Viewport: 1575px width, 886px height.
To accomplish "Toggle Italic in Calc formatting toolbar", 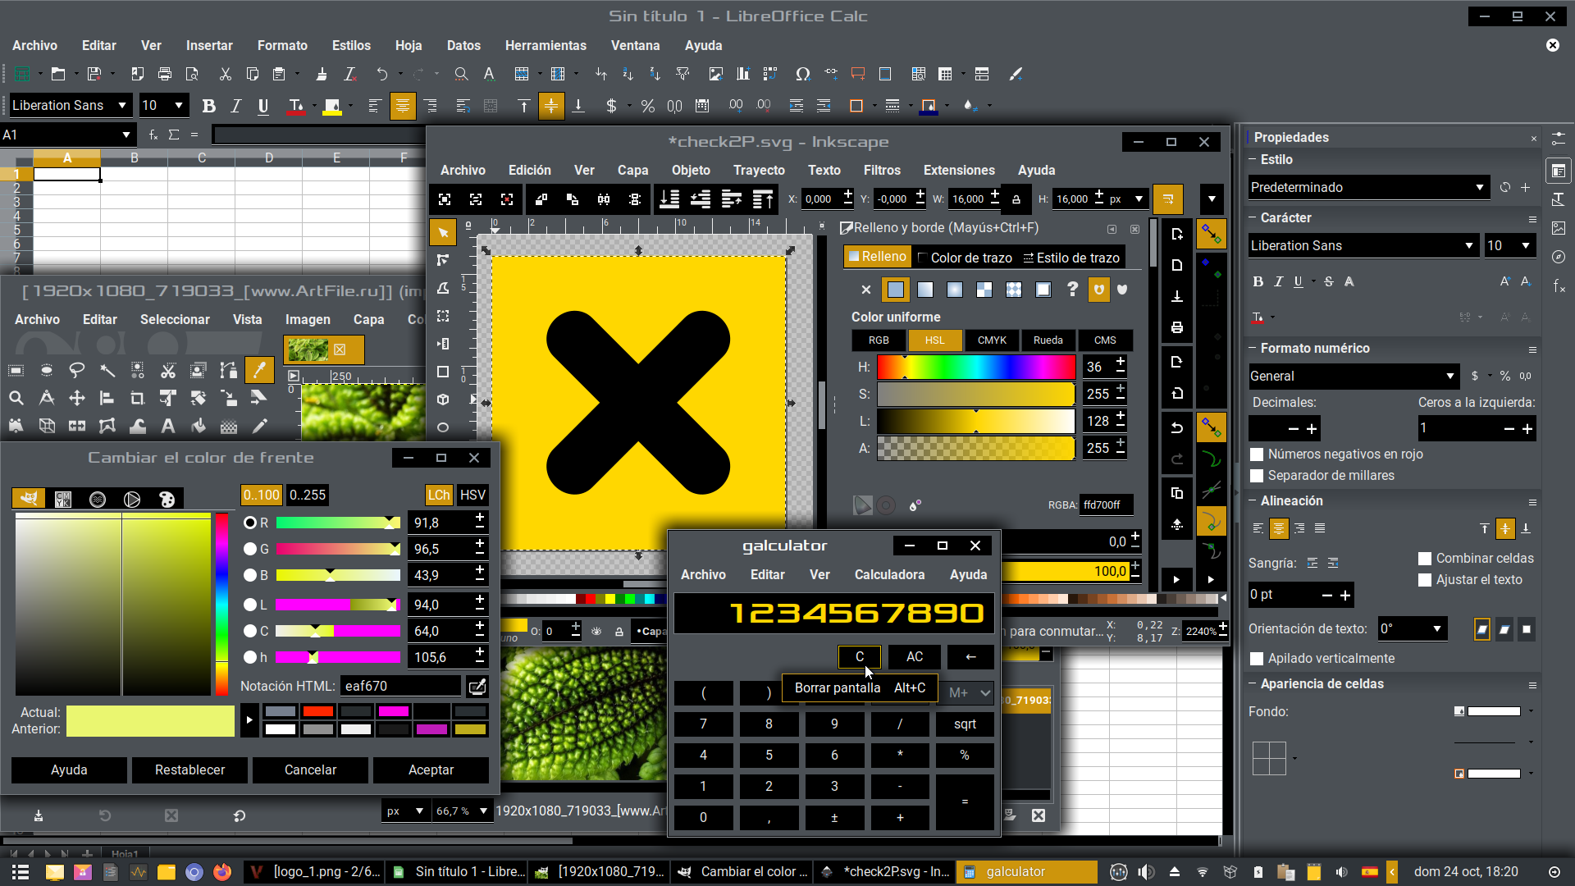I will click(235, 106).
